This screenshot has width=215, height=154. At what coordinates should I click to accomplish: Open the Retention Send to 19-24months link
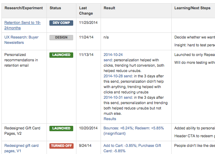tap(22, 23)
